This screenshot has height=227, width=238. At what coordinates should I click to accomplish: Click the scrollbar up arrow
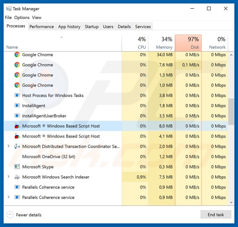(x=231, y=55)
